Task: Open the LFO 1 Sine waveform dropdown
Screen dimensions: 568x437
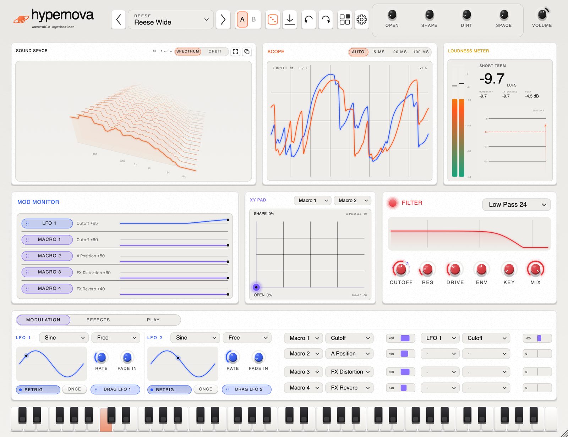Action: point(64,338)
